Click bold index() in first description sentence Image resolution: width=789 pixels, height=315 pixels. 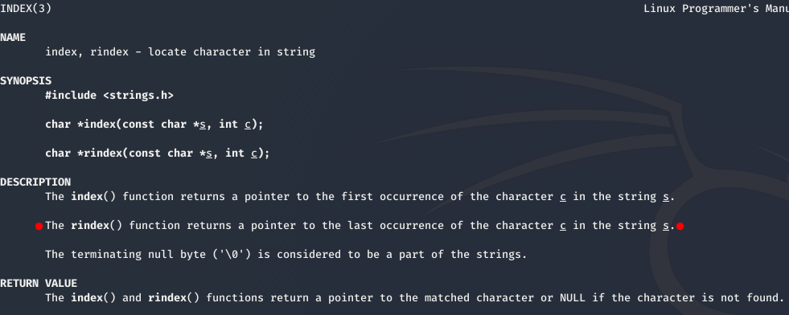pos(93,196)
